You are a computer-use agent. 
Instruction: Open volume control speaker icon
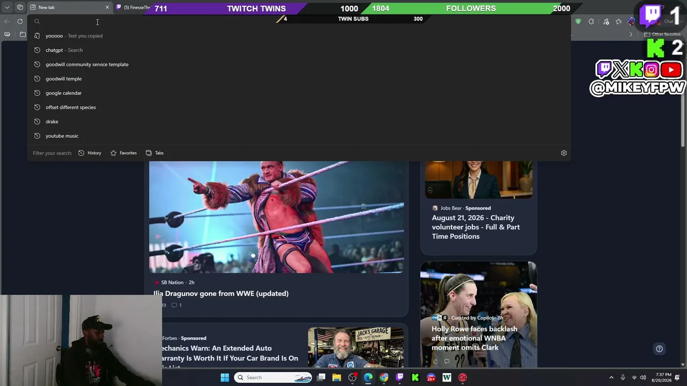[x=643, y=377]
